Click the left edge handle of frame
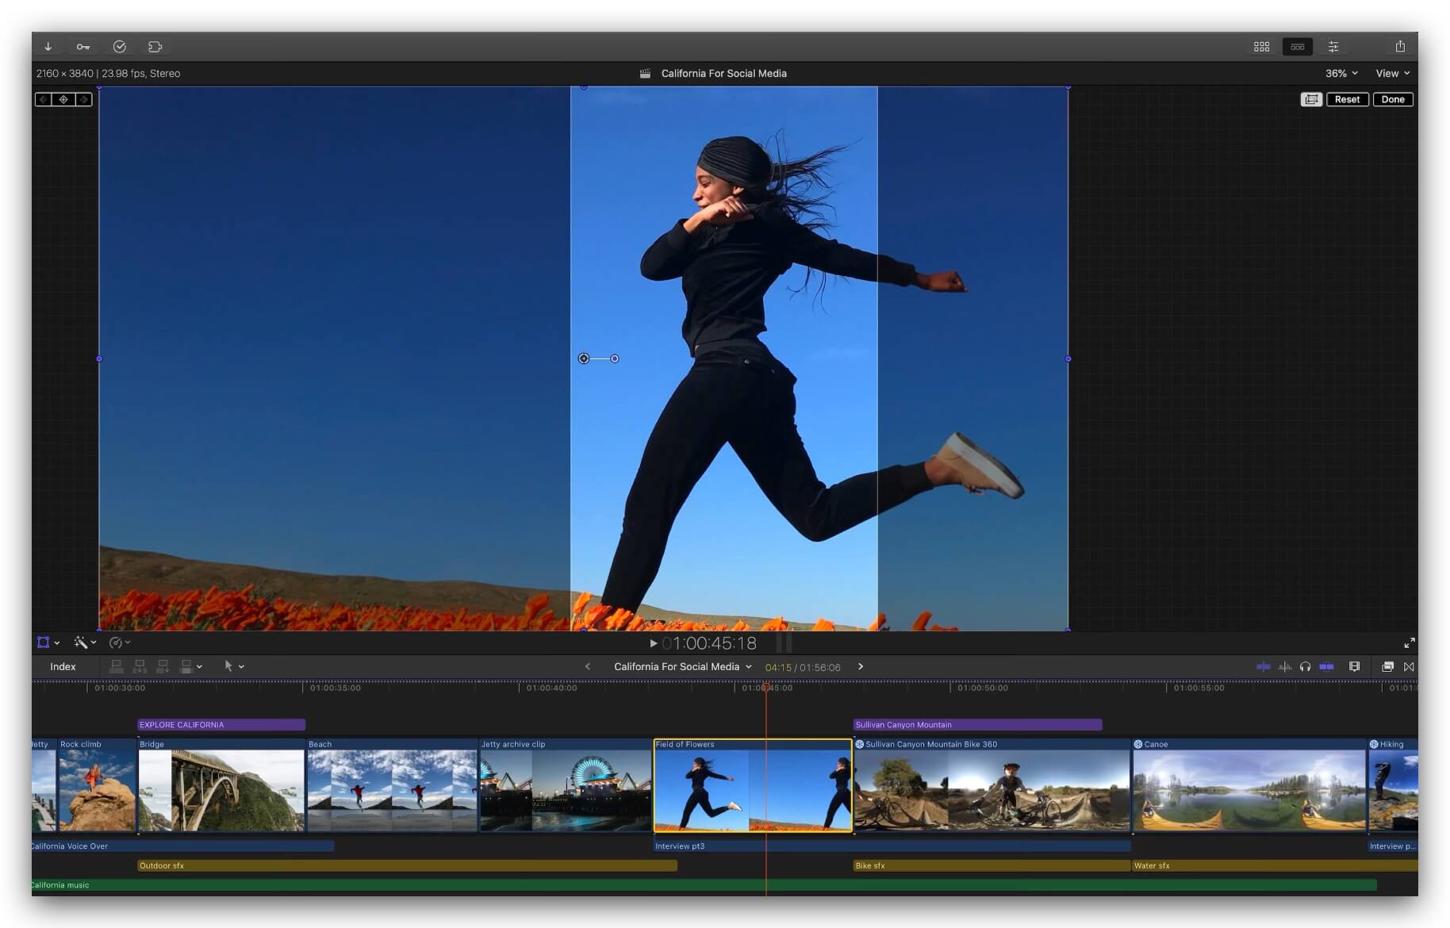This screenshot has width=1450, height=928. click(99, 359)
